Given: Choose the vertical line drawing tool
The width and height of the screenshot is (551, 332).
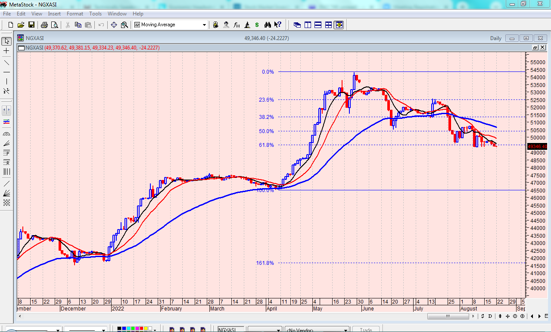Looking at the screenshot, I should tap(6, 81).
